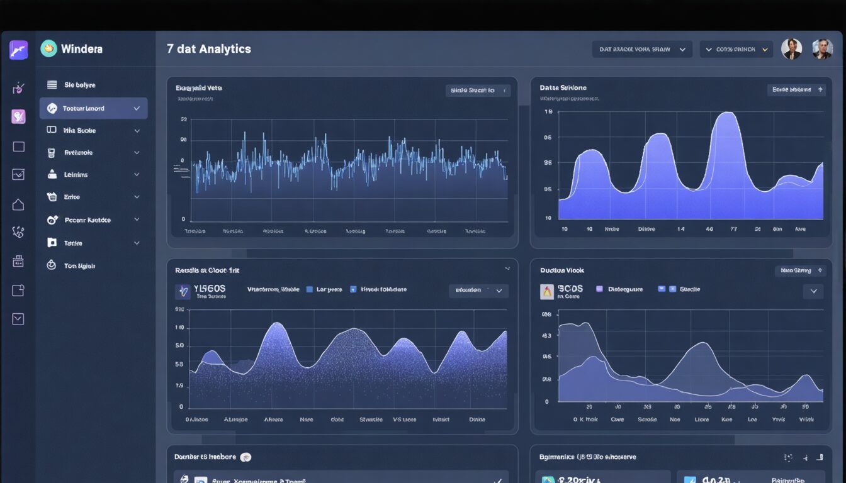Screen dimensions: 846x483
Task: Click the button at top right of Dudtua Viook card
Action: [x=800, y=270]
